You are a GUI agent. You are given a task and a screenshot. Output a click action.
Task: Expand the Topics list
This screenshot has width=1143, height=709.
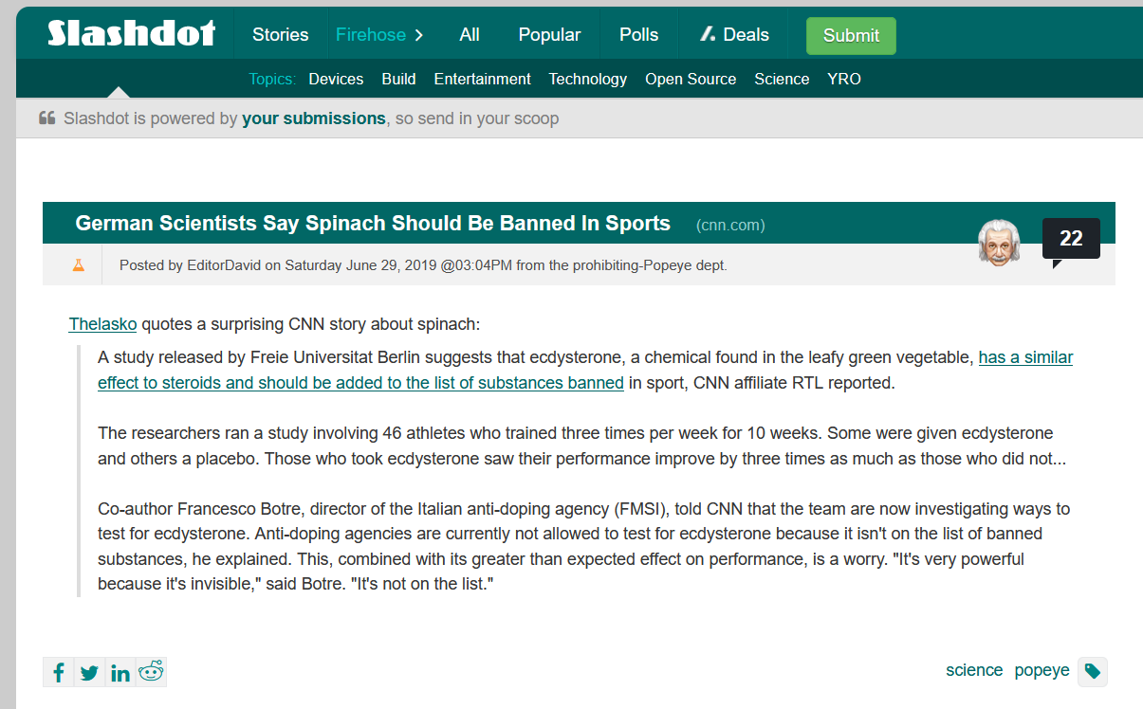272,79
